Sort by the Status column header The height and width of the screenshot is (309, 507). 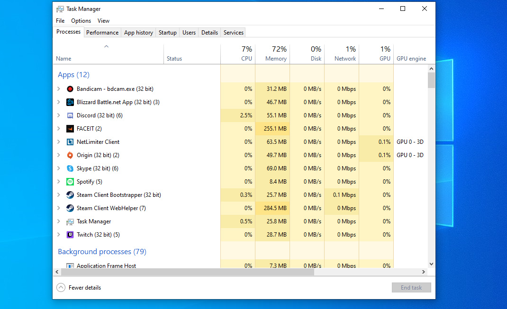(192, 54)
